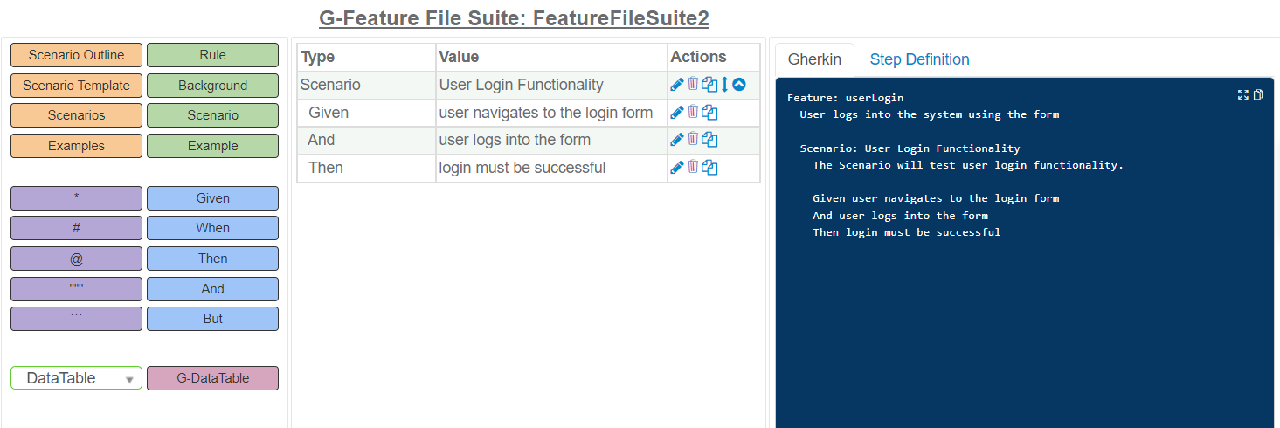
Task: Click the 'And' type cell in table
Action: point(366,140)
